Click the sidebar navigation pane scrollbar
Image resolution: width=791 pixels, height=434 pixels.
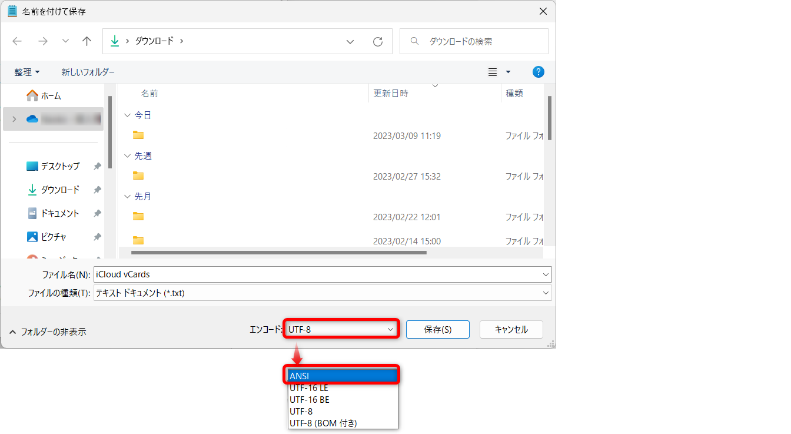point(110,132)
